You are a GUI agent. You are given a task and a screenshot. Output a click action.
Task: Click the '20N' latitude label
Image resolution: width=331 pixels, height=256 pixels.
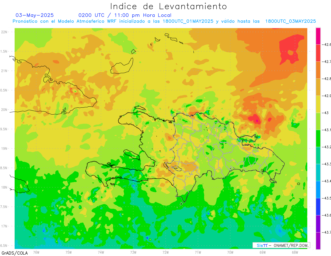tap(4, 110)
